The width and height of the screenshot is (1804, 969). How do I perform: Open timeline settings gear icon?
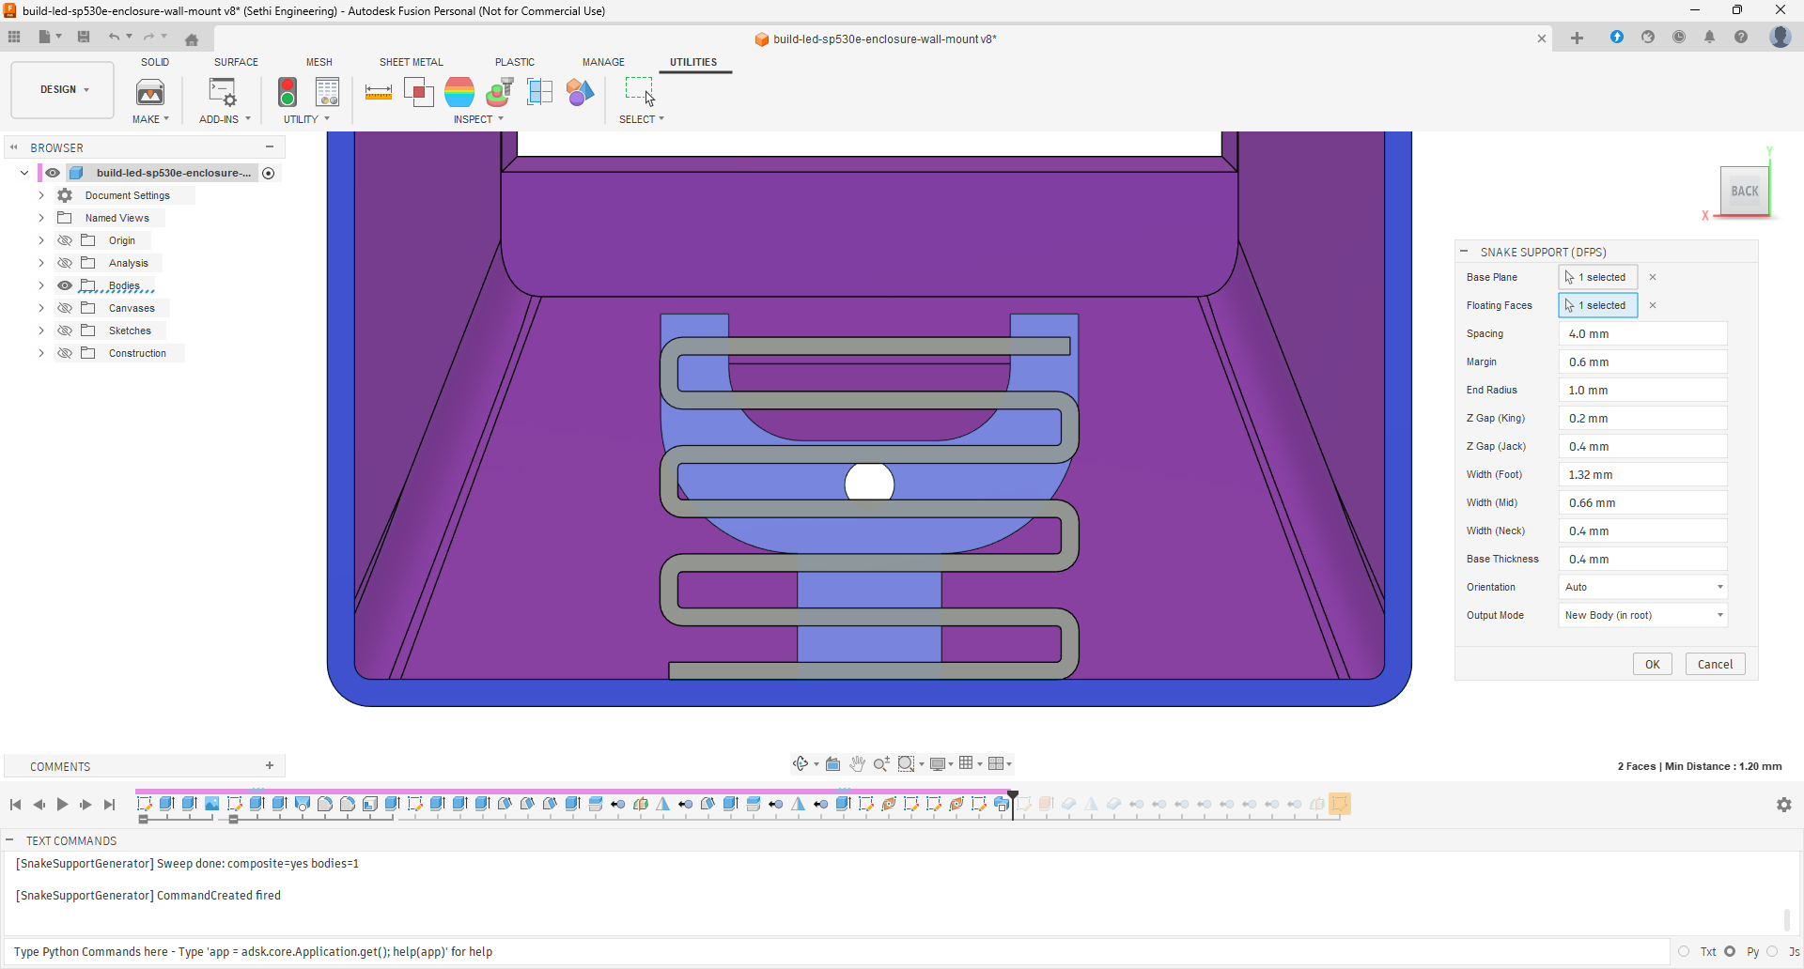tap(1783, 805)
